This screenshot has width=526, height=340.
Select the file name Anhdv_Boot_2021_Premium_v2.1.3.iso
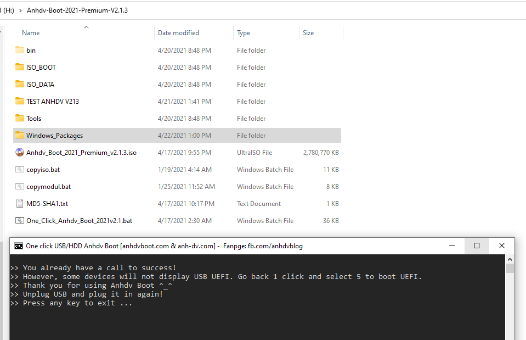[82, 153]
